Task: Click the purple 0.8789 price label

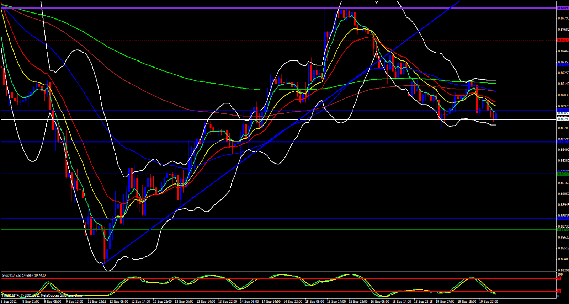Action: click(x=562, y=8)
